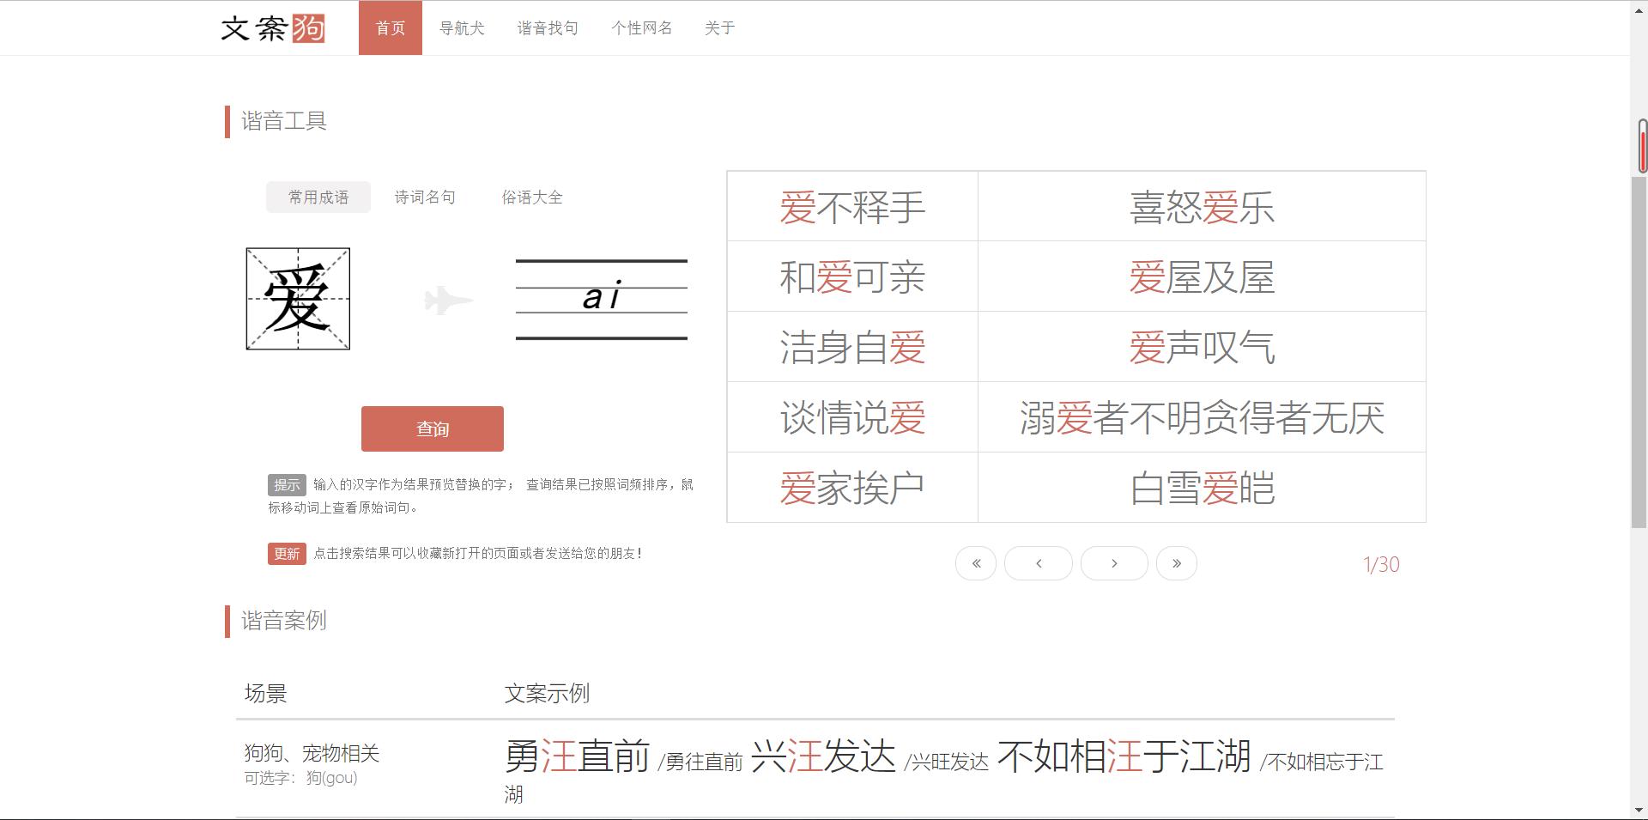The image size is (1648, 820).
Task: Click the last page pagination icon
Action: point(1177,562)
